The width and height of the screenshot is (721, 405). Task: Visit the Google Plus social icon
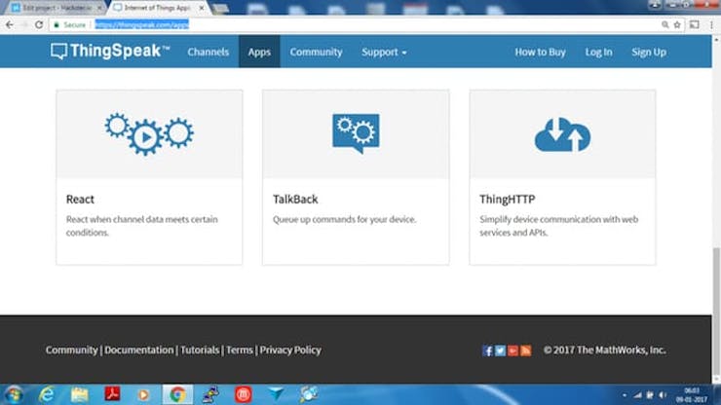click(512, 350)
